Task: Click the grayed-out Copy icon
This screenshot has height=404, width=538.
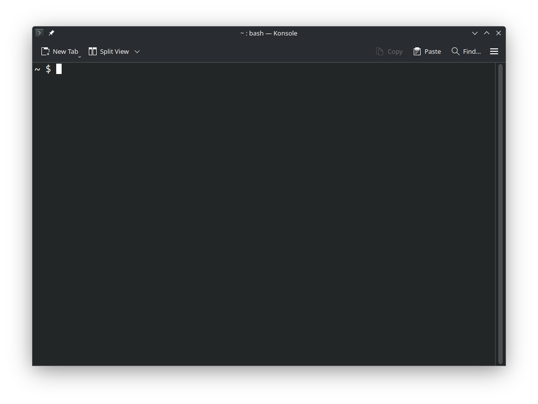Action: coord(379,51)
